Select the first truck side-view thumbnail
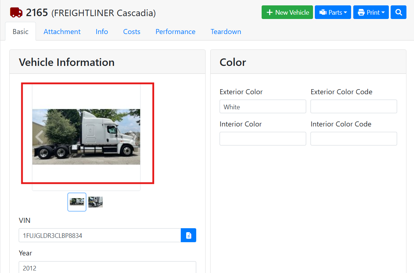This screenshot has height=273, width=414. click(77, 202)
